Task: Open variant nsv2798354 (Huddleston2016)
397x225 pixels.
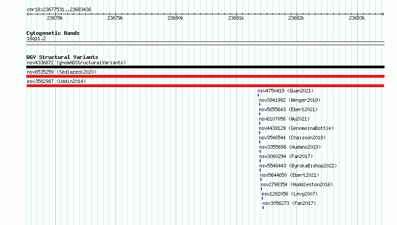Action: (x=297, y=184)
